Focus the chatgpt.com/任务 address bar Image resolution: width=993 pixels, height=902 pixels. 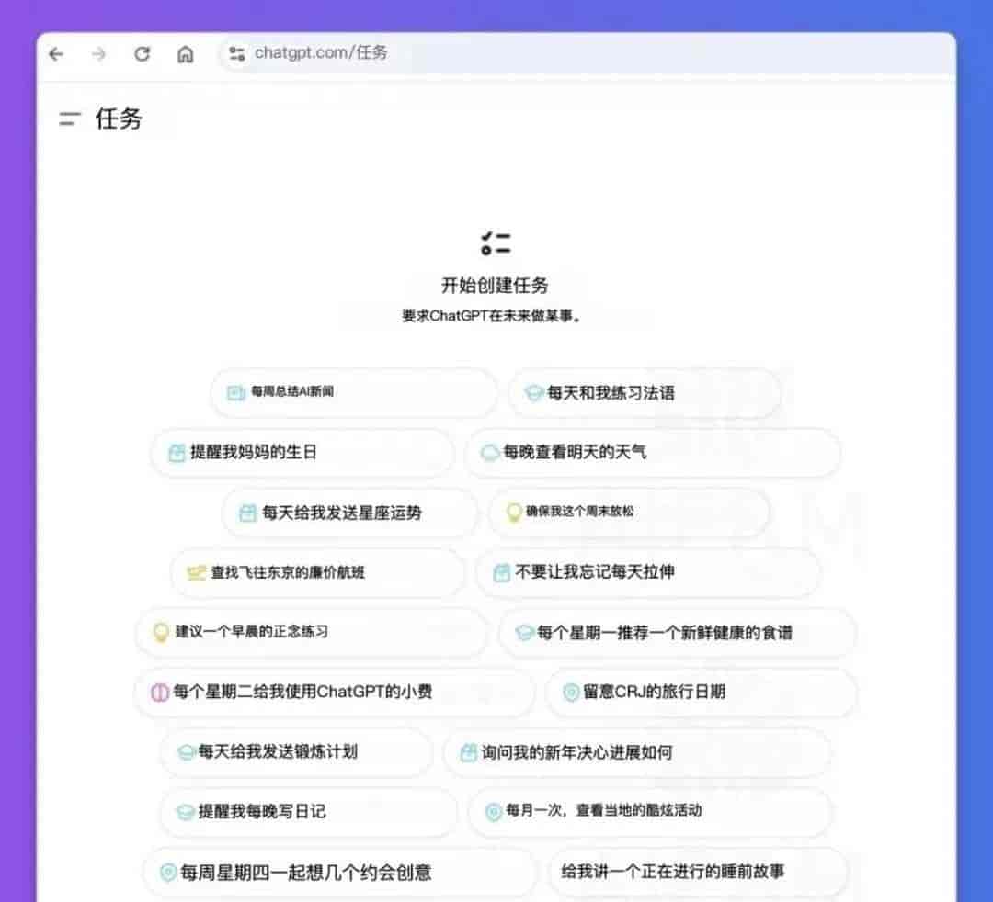coord(585,53)
